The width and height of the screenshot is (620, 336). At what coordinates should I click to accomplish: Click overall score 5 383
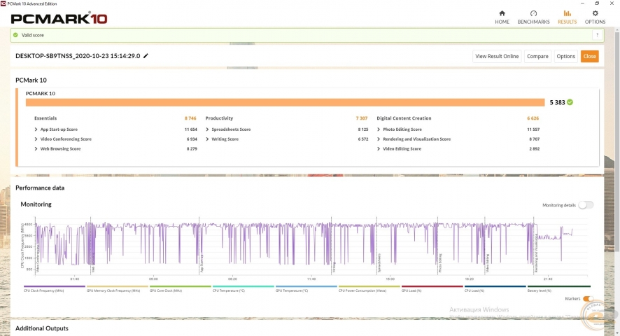(557, 102)
